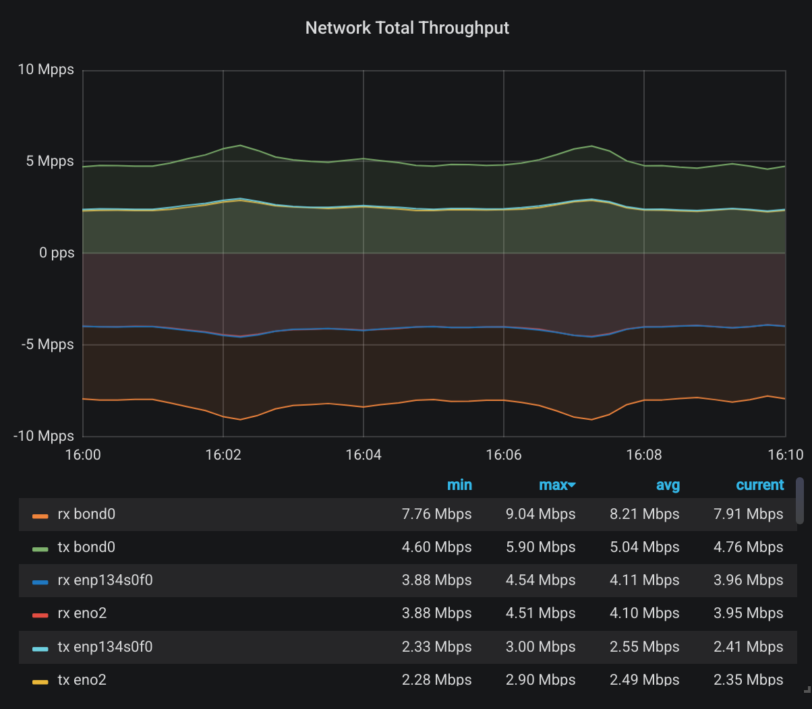This screenshot has width=812, height=709.
Task: Select rx bond0 min value 7.76 Mbps
Action: pyautogui.click(x=437, y=514)
